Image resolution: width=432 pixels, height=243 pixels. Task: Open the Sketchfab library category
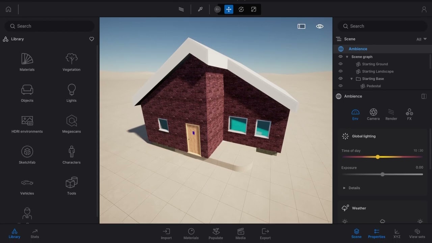pos(27,155)
